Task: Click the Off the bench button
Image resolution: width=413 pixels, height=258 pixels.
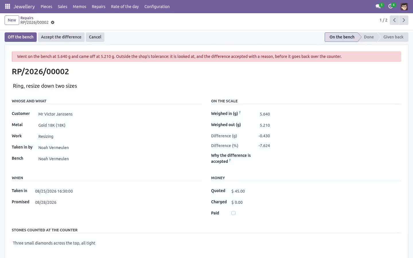Action: click(21, 37)
